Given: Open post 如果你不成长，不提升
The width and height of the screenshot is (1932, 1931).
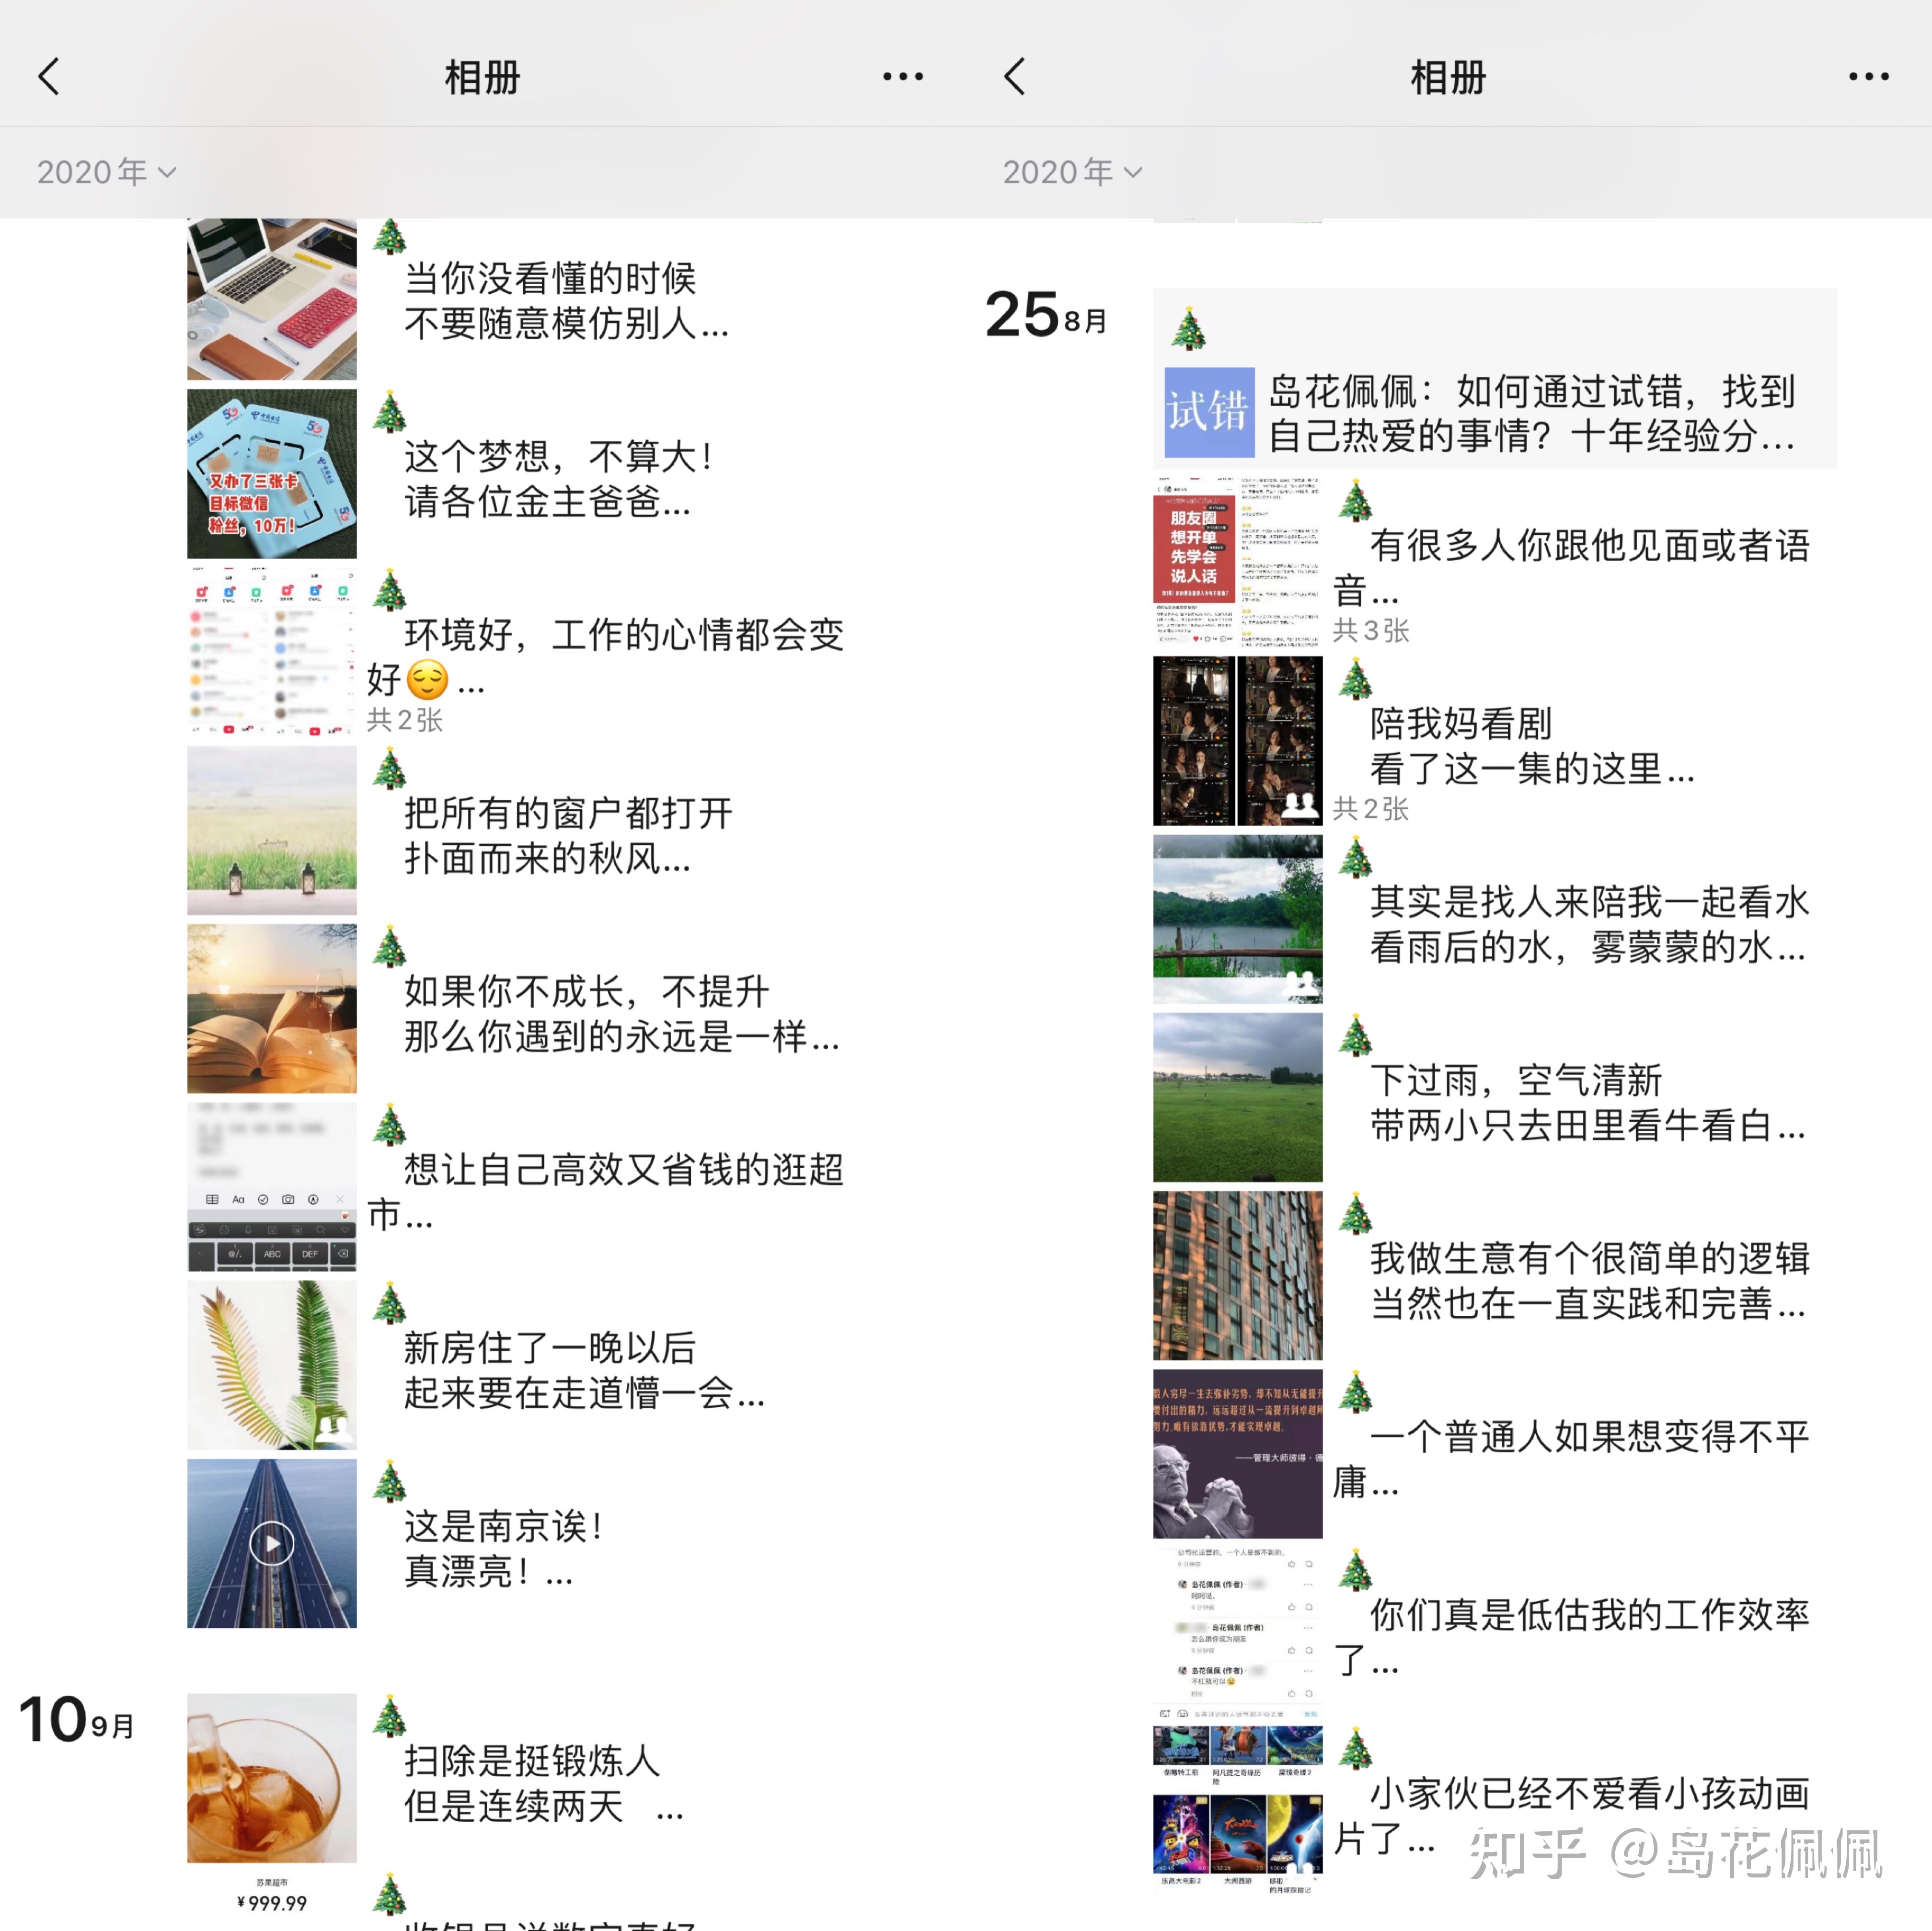Looking at the screenshot, I should pyautogui.click(x=621, y=1013).
